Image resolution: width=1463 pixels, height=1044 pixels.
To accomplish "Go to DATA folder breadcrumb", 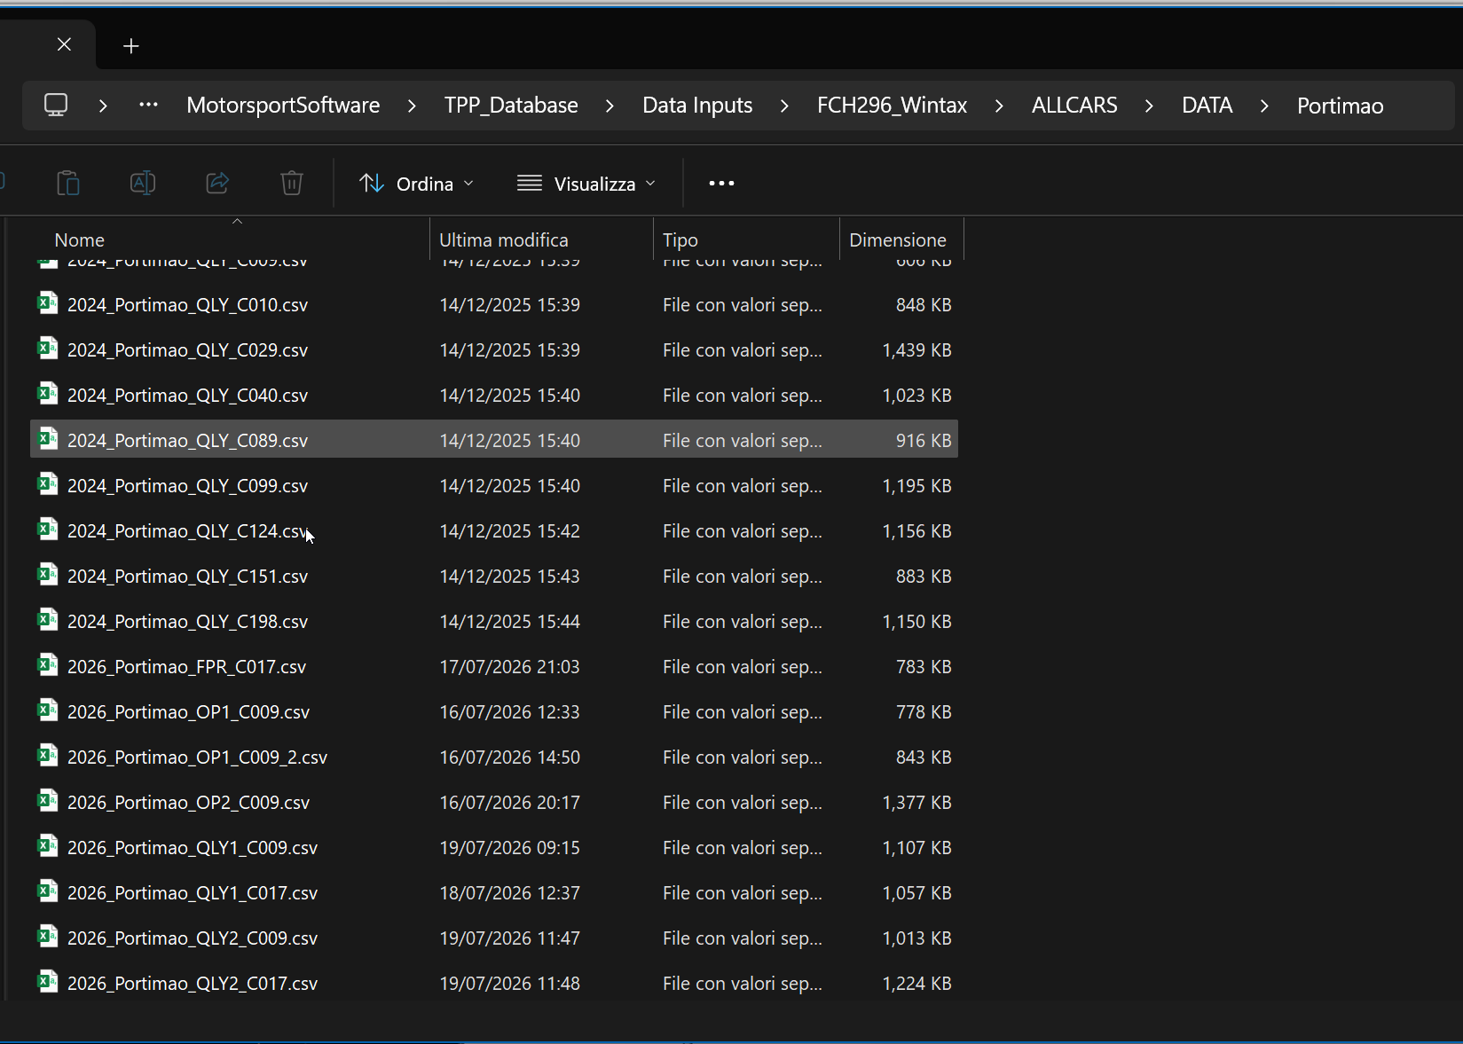I will tap(1207, 106).
